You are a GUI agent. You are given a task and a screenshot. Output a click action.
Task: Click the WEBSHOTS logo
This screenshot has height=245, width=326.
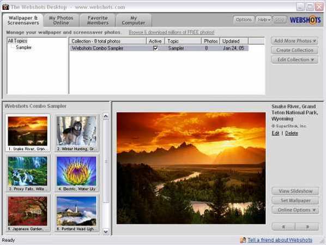pyautogui.click(x=305, y=20)
